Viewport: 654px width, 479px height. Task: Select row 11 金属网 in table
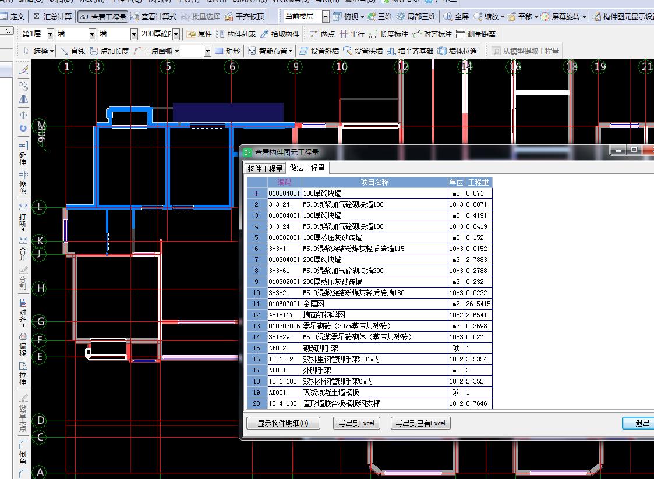(x=369, y=304)
